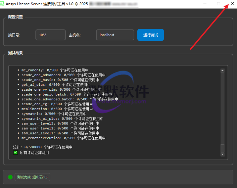The image size is (237, 188).
Task: Click the green checkmark beside 所有许可证都可用
Action: (16, 153)
